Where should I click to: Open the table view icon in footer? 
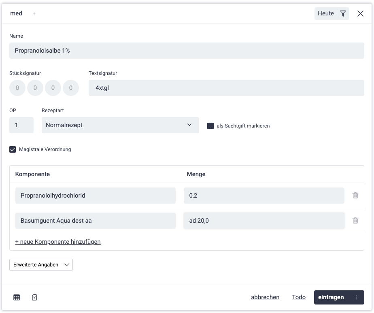pos(17,298)
